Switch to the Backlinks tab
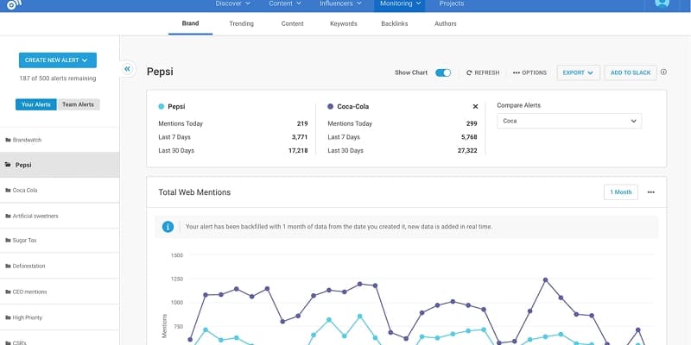The image size is (691, 345). 395,24
